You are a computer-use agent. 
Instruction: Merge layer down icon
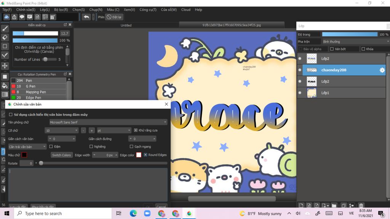click(352, 205)
